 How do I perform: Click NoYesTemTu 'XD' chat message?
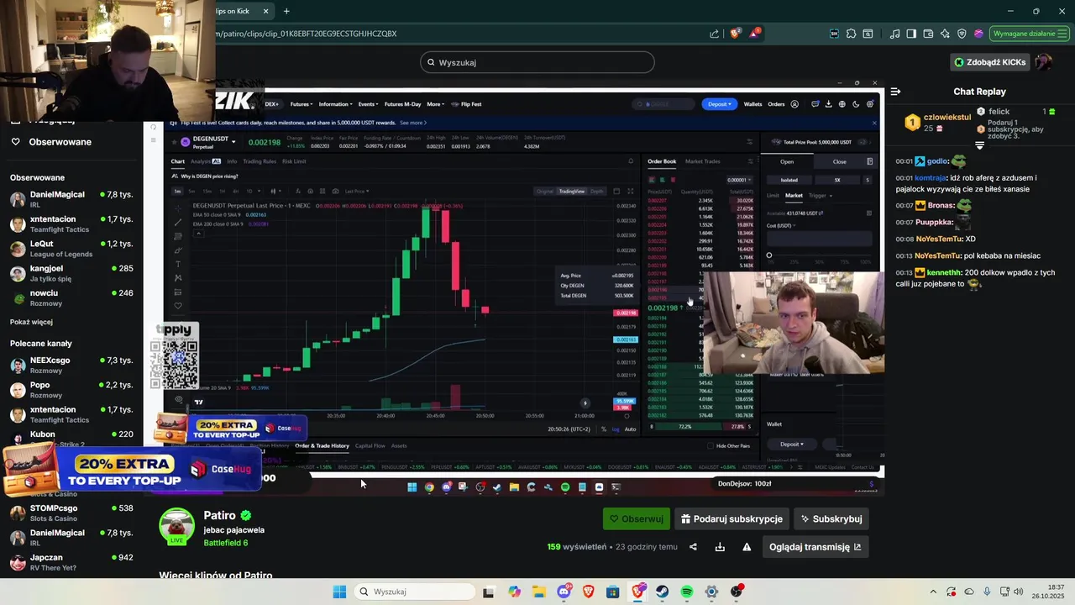(x=934, y=239)
